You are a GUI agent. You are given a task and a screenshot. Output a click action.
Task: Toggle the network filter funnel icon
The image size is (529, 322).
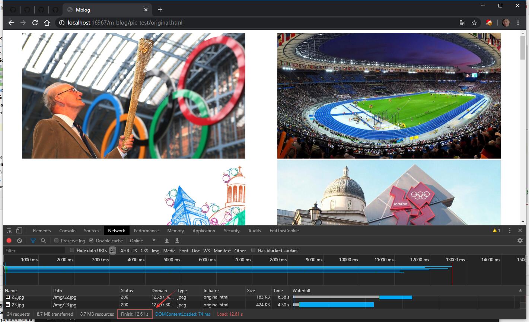coord(33,241)
